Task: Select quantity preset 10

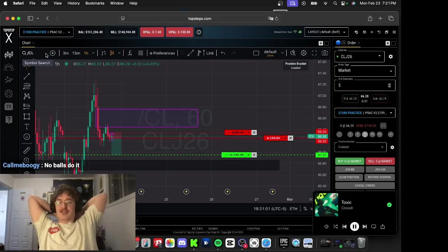Action: (372, 134)
